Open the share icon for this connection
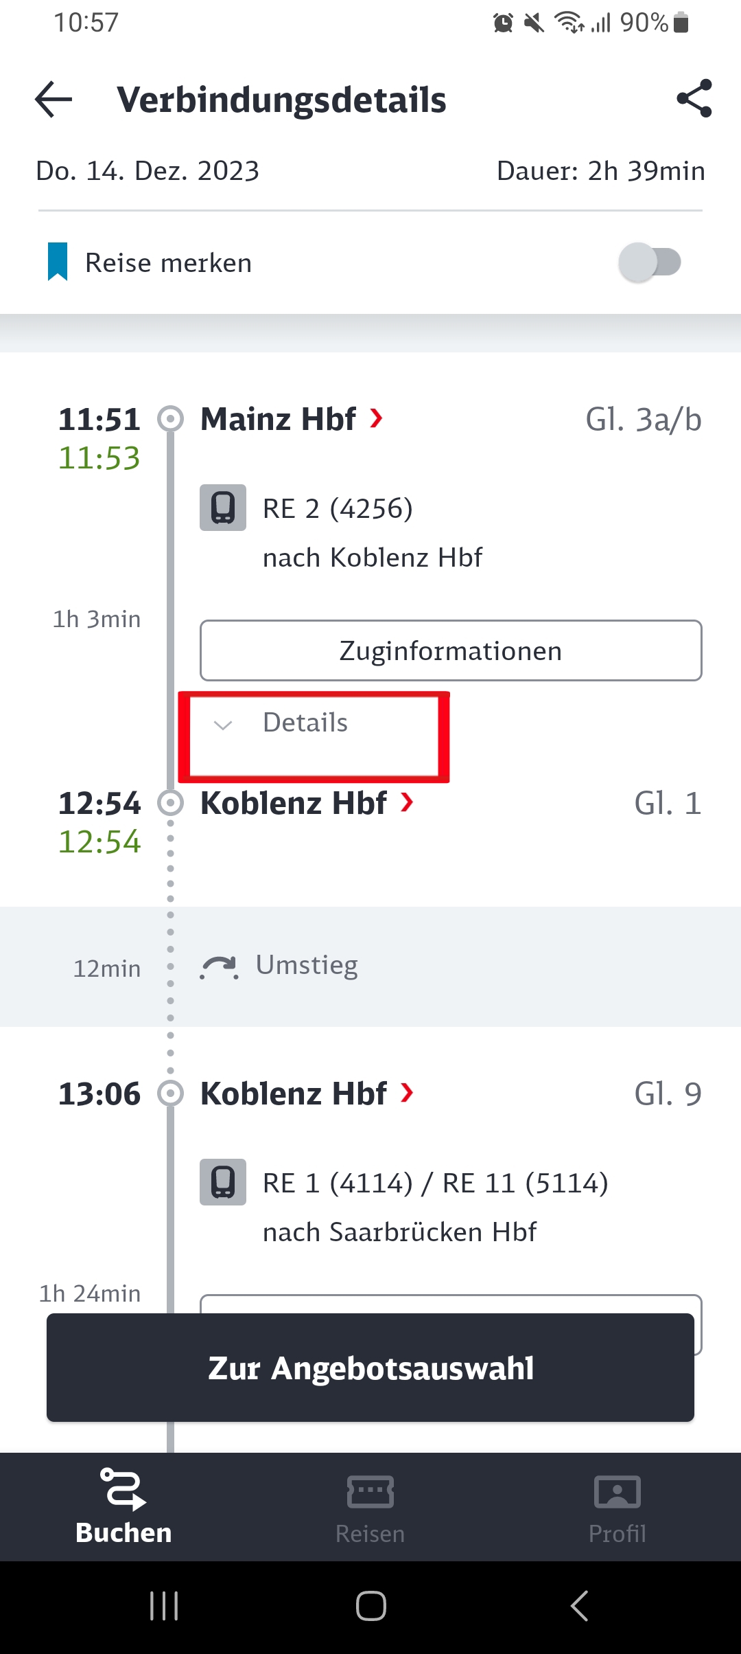This screenshot has width=741, height=1654. 694,99
